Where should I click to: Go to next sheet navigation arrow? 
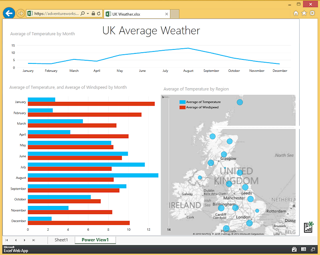click(24, 240)
